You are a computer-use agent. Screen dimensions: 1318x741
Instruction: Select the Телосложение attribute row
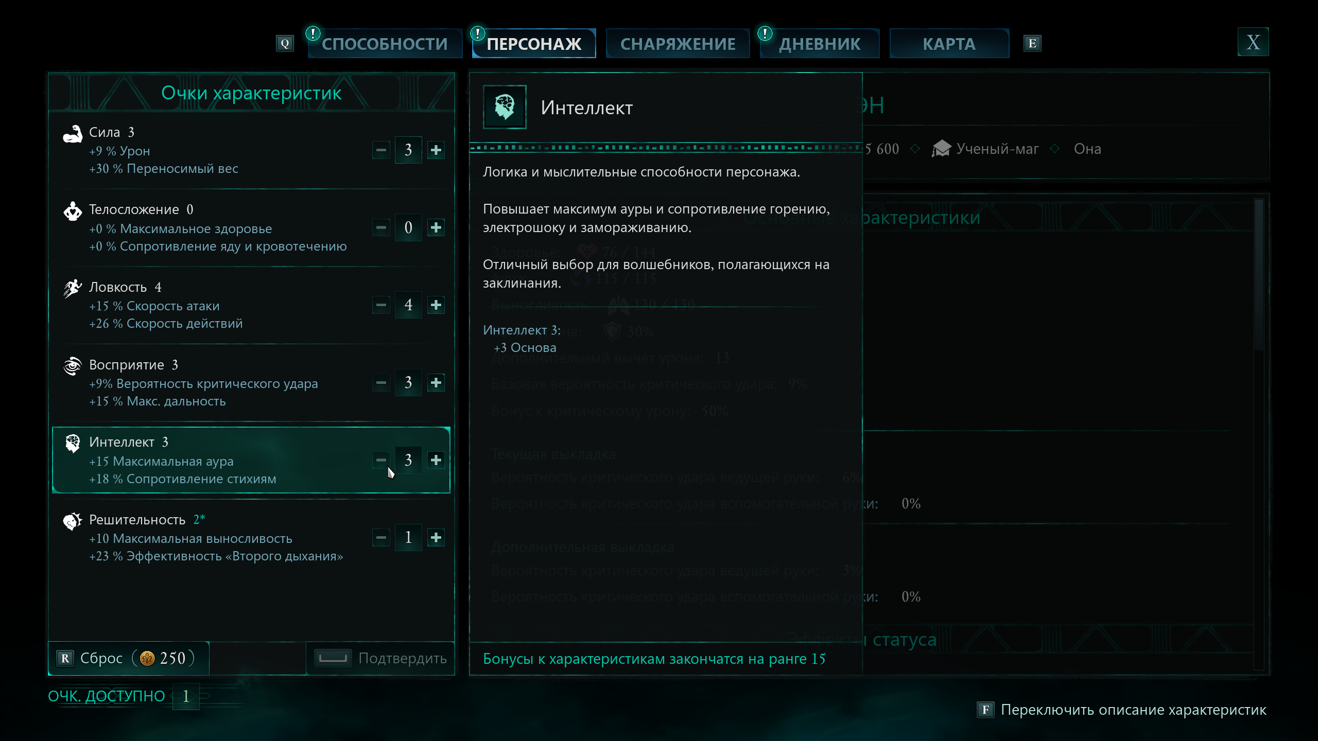pos(251,227)
